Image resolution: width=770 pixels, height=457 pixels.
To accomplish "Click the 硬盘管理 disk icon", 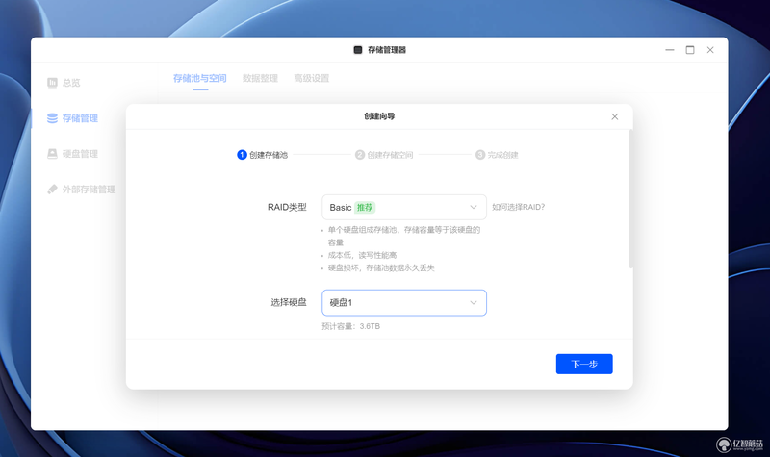I will [x=52, y=154].
